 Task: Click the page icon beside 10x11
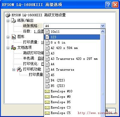click(x=47, y=32)
